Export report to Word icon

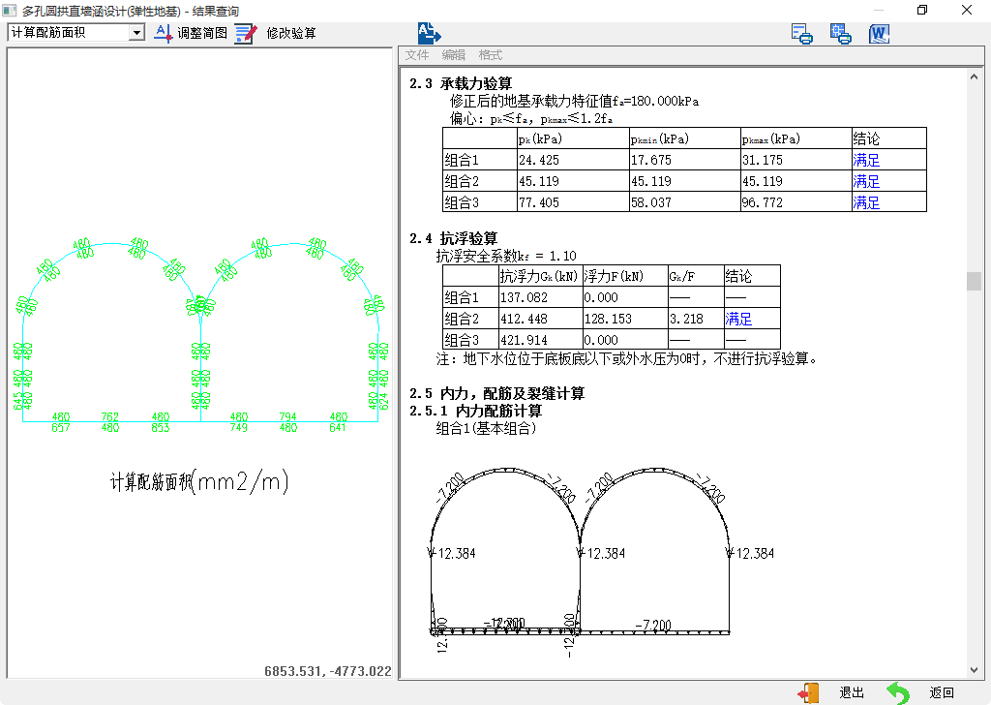pos(879,34)
